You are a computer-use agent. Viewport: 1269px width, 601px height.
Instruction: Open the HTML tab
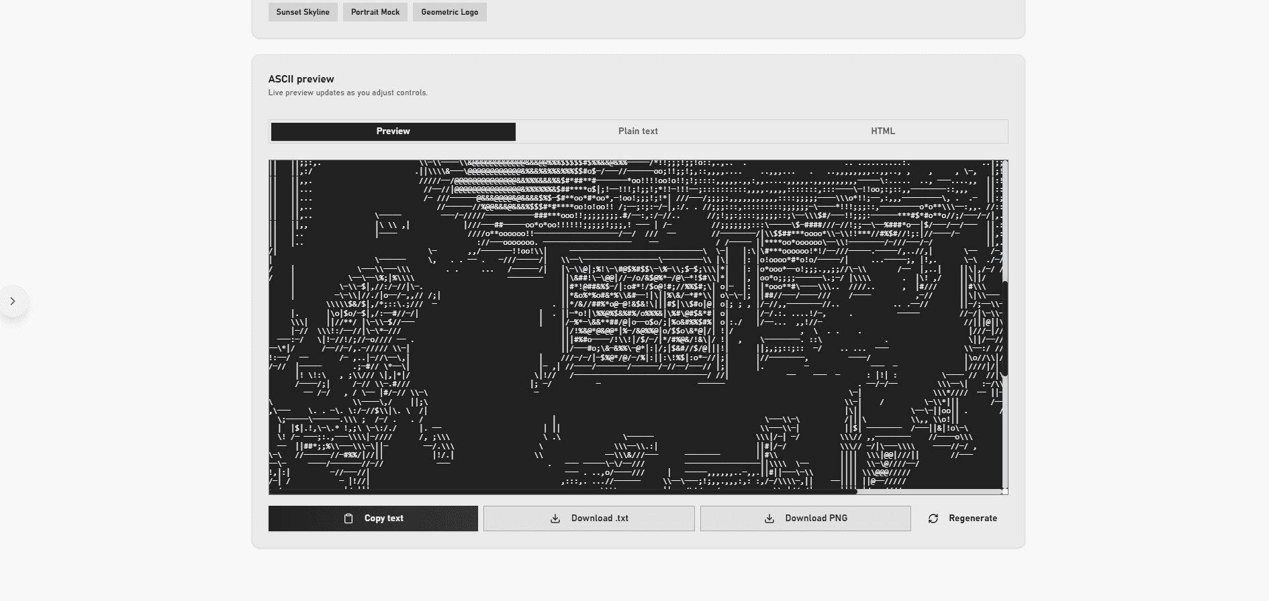(x=882, y=131)
